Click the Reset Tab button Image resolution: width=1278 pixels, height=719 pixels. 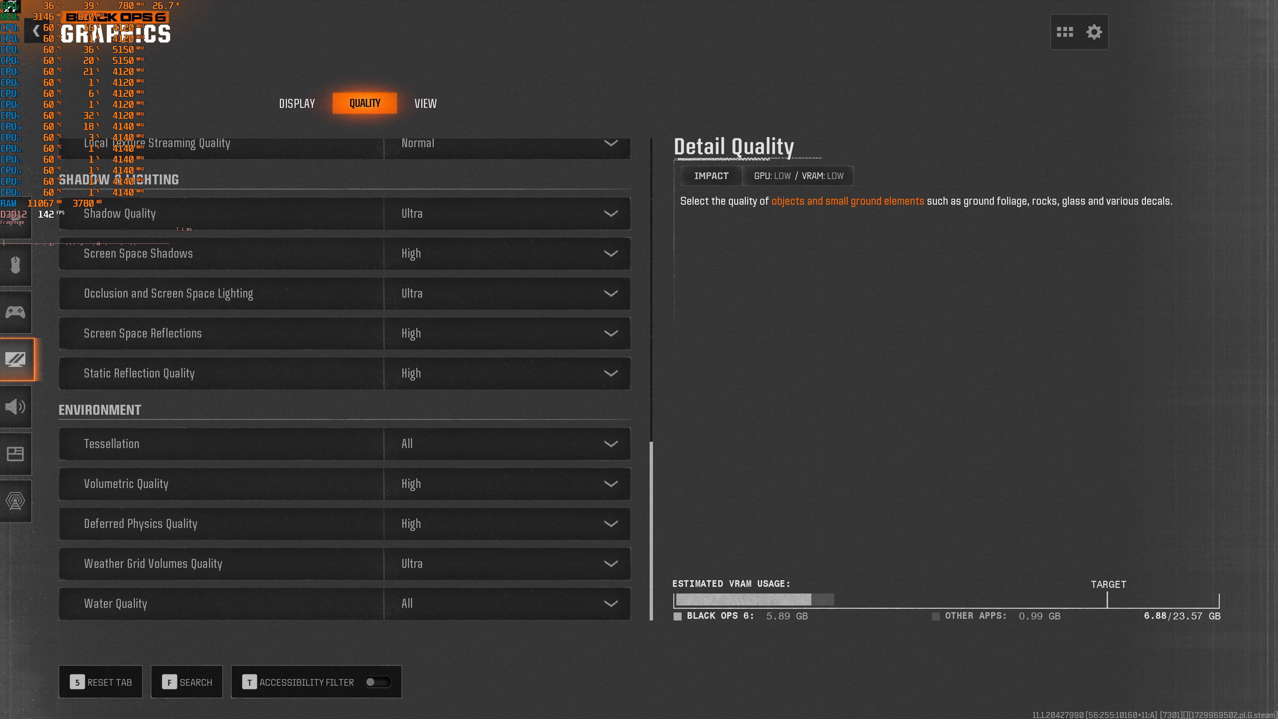101,682
